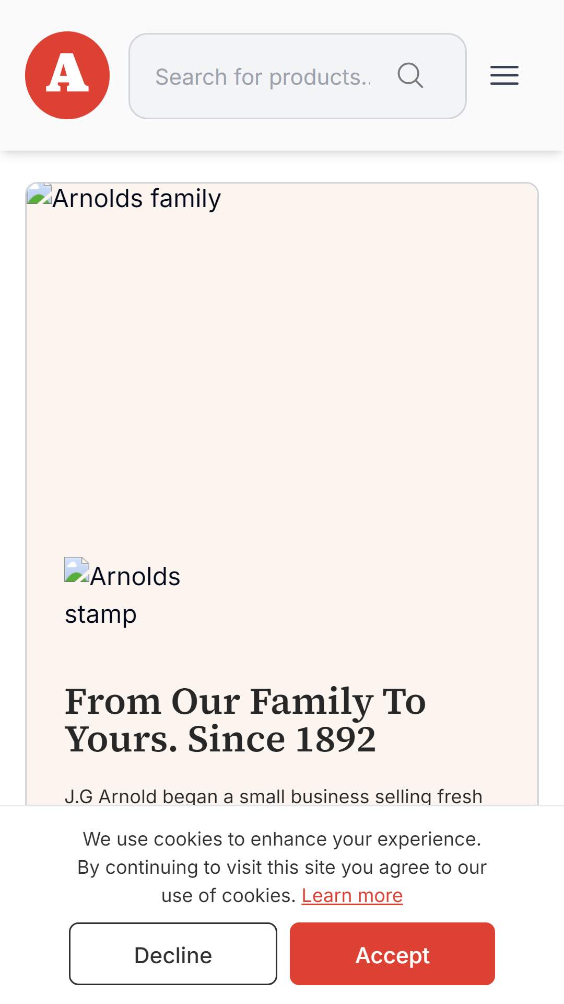Click the J.G Arnold began paragraph text
The width and height of the screenshot is (564, 1004).
[274, 796]
